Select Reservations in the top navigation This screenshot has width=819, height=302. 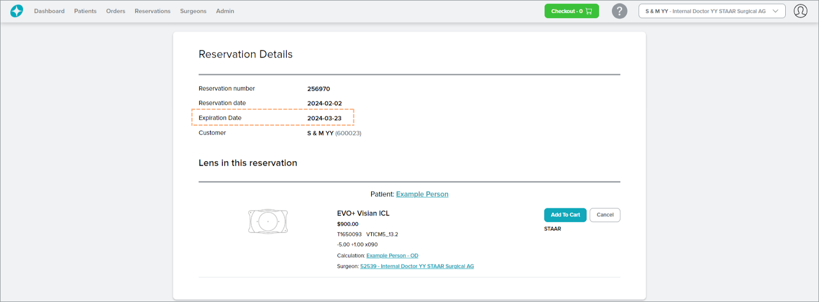pyautogui.click(x=152, y=11)
